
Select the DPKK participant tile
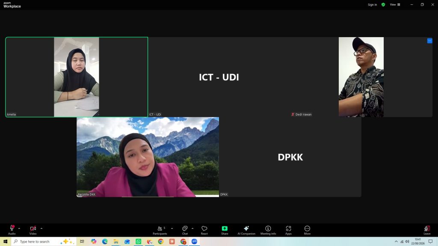coord(290,157)
